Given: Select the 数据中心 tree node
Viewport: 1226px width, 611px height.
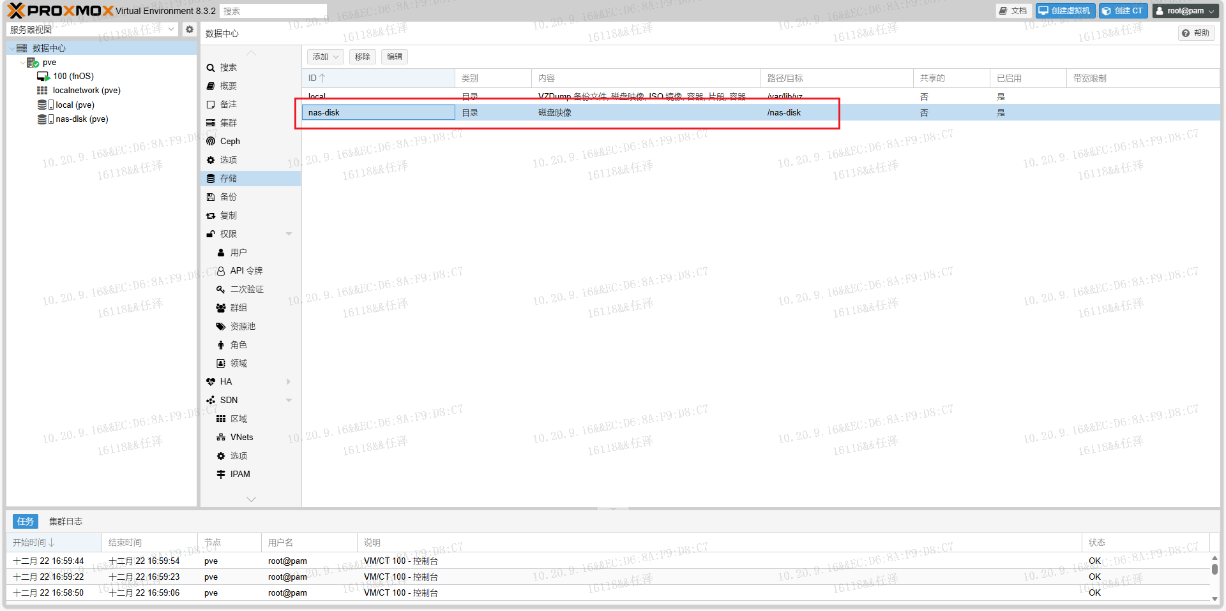Looking at the screenshot, I should 49,48.
